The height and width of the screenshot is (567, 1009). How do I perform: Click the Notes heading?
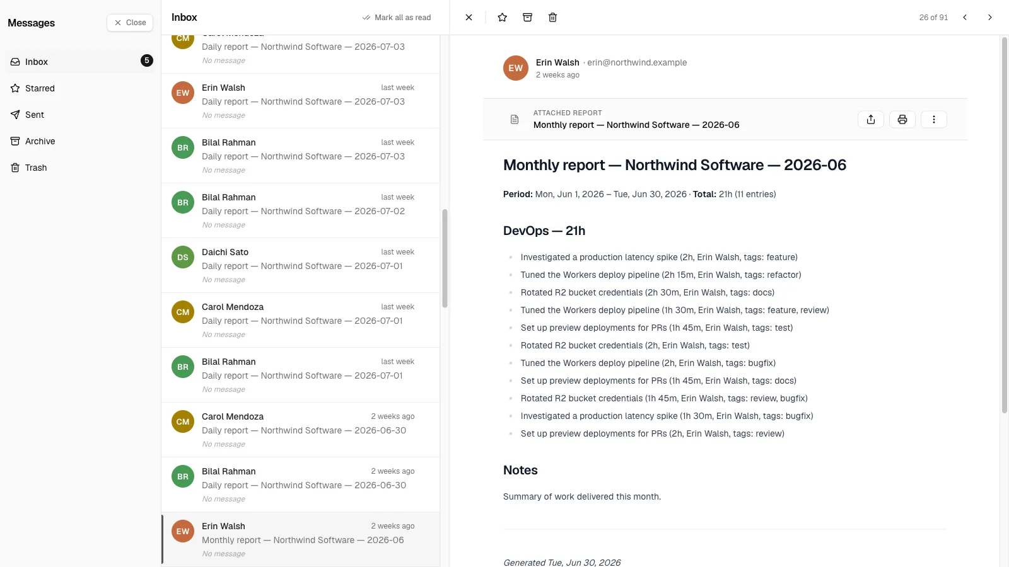[520, 470]
